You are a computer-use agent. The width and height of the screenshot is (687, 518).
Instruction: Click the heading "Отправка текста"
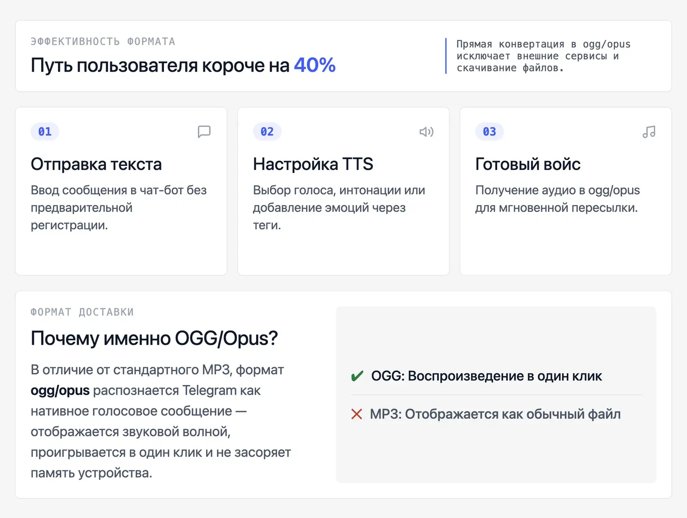click(x=96, y=164)
